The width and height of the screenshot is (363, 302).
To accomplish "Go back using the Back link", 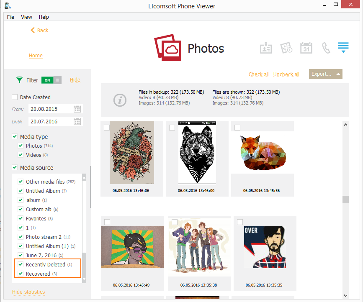I will 39,31.
